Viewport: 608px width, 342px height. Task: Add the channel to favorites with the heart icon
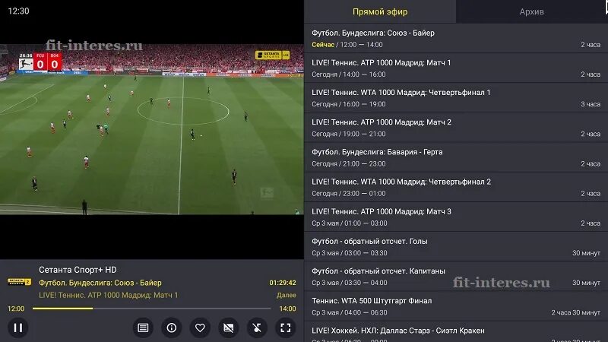tap(200, 328)
